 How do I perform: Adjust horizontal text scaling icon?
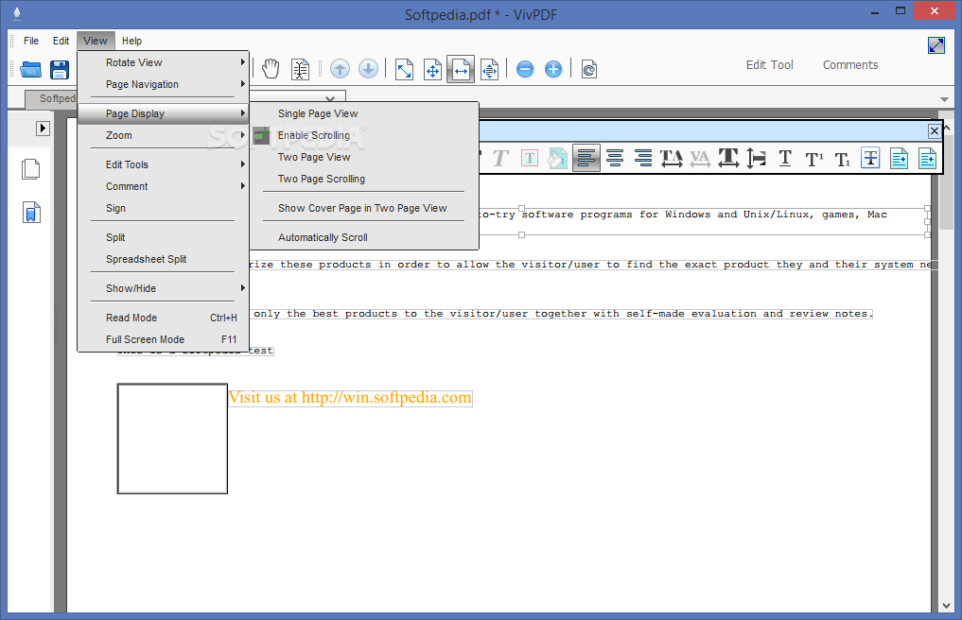tap(728, 158)
